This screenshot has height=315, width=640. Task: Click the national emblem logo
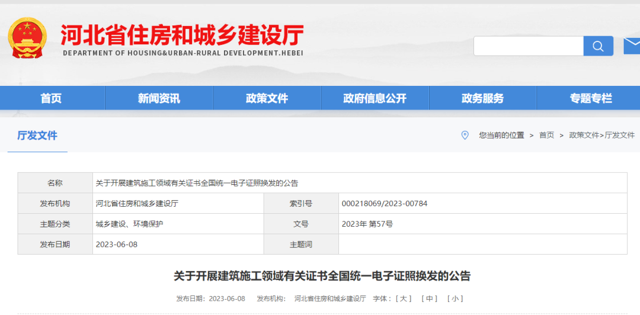(27, 38)
